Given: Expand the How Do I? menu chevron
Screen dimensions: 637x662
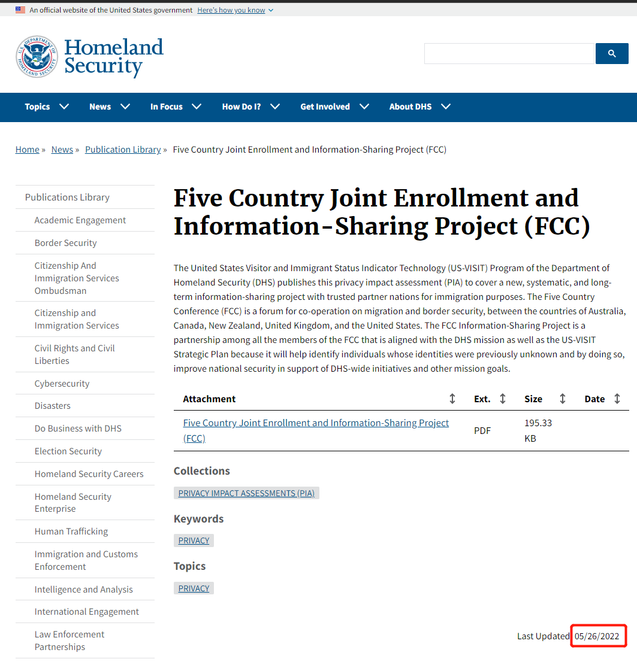Looking at the screenshot, I should 275,107.
